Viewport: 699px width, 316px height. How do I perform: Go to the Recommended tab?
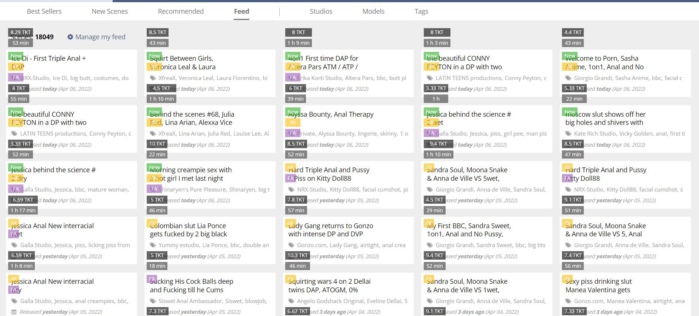181,11
